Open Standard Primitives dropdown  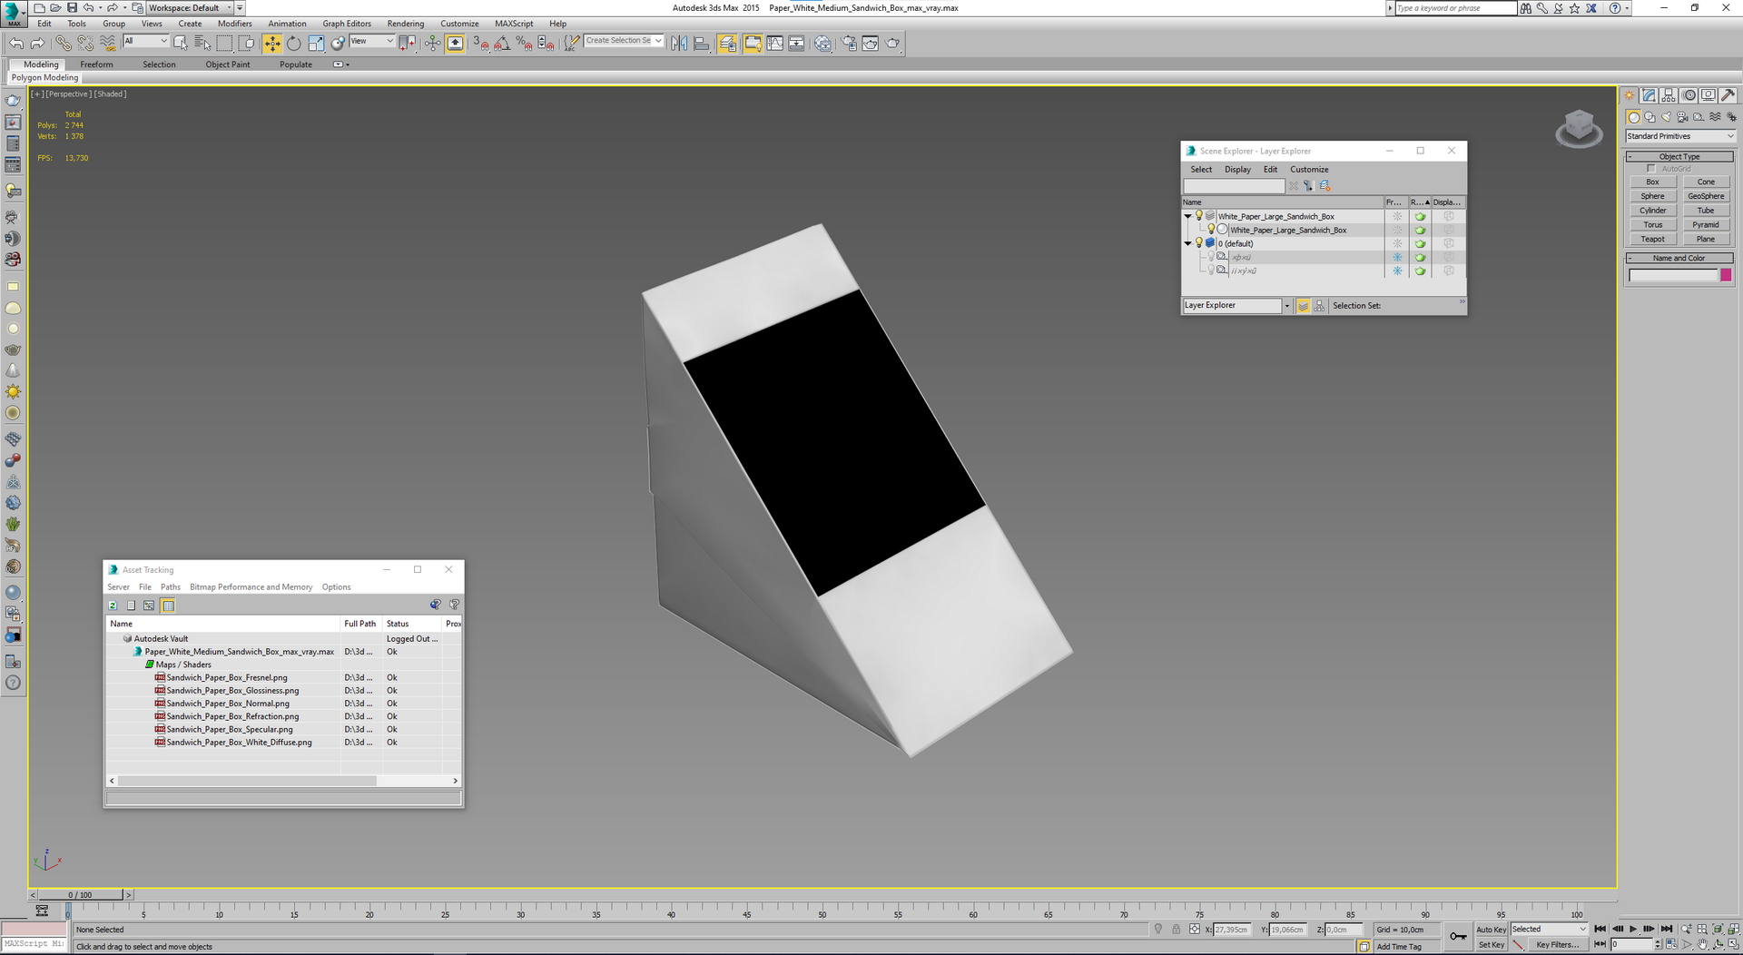pos(1679,136)
